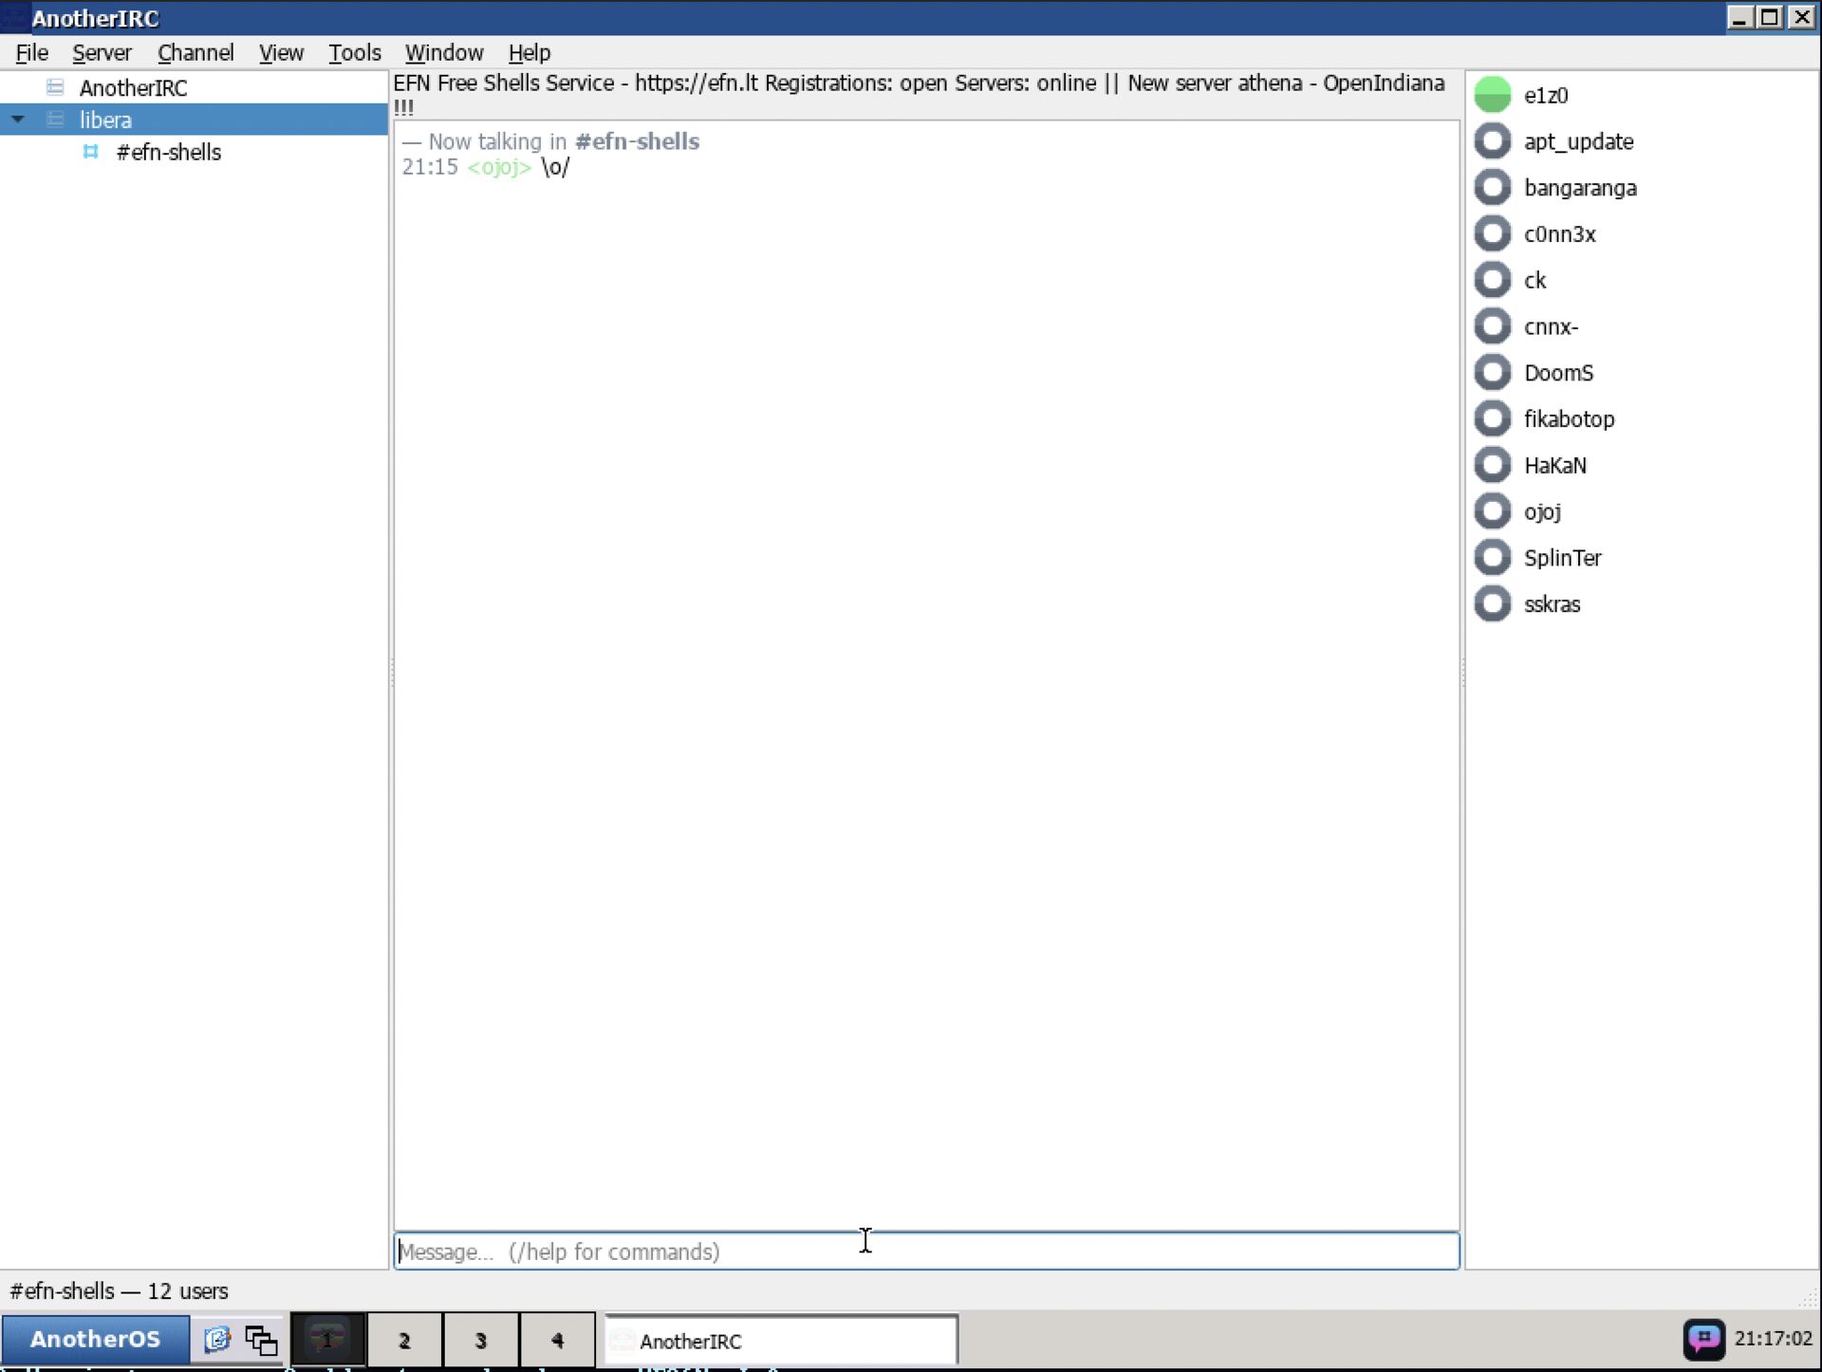The image size is (1822, 1372).
Task: Focus the Message input field
Action: [926, 1251]
